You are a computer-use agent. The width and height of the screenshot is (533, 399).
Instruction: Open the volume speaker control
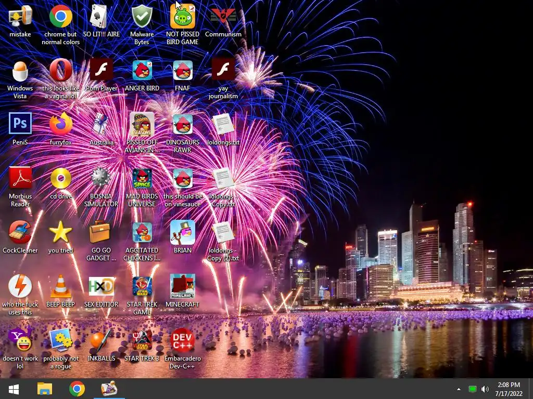pyautogui.click(x=485, y=389)
